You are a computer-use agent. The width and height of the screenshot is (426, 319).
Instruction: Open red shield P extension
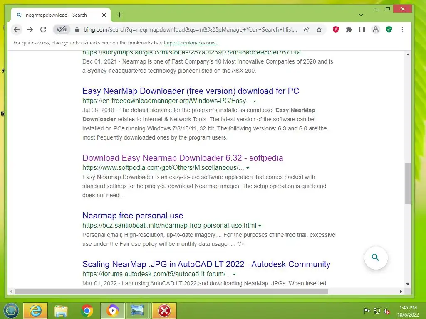[x=336, y=29]
